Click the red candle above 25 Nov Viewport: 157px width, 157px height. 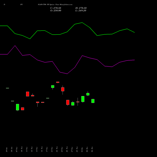63,89
